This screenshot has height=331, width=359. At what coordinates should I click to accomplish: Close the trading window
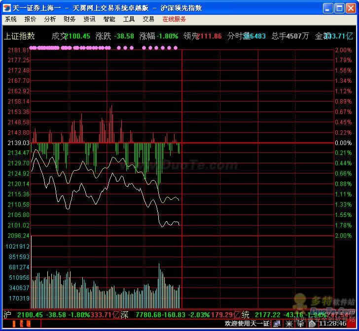tap(351, 8)
